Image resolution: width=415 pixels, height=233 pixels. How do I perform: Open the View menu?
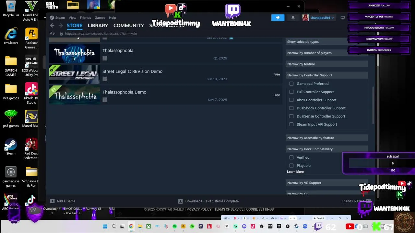[x=72, y=17]
